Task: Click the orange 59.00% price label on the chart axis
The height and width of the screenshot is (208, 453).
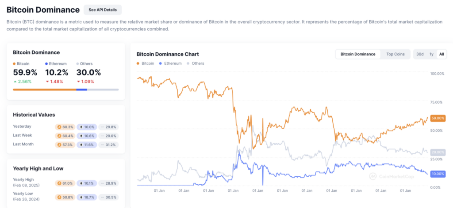Action: (x=437, y=119)
